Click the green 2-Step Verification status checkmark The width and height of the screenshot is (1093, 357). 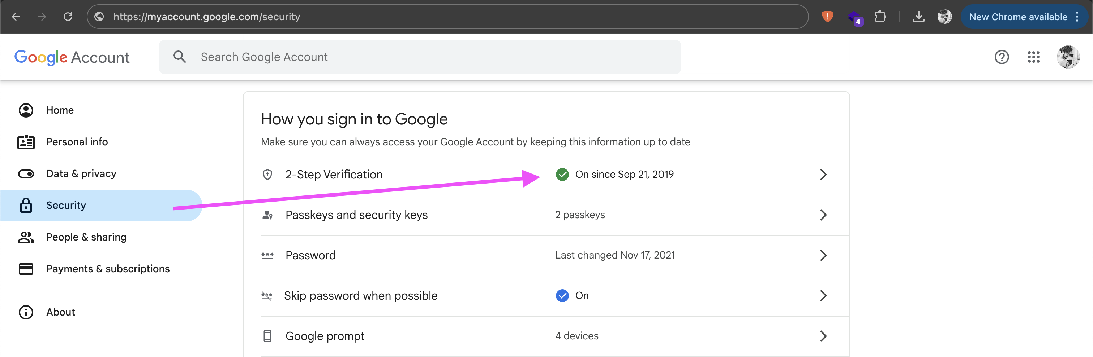coord(562,175)
